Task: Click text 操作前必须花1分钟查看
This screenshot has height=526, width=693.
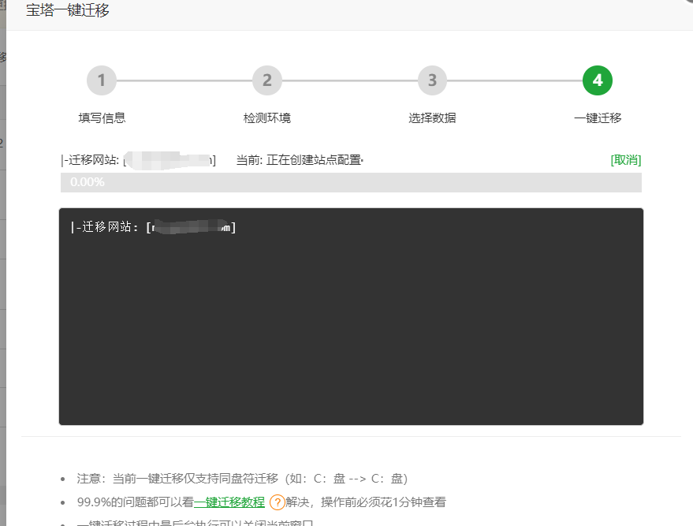Action: pos(384,502)
